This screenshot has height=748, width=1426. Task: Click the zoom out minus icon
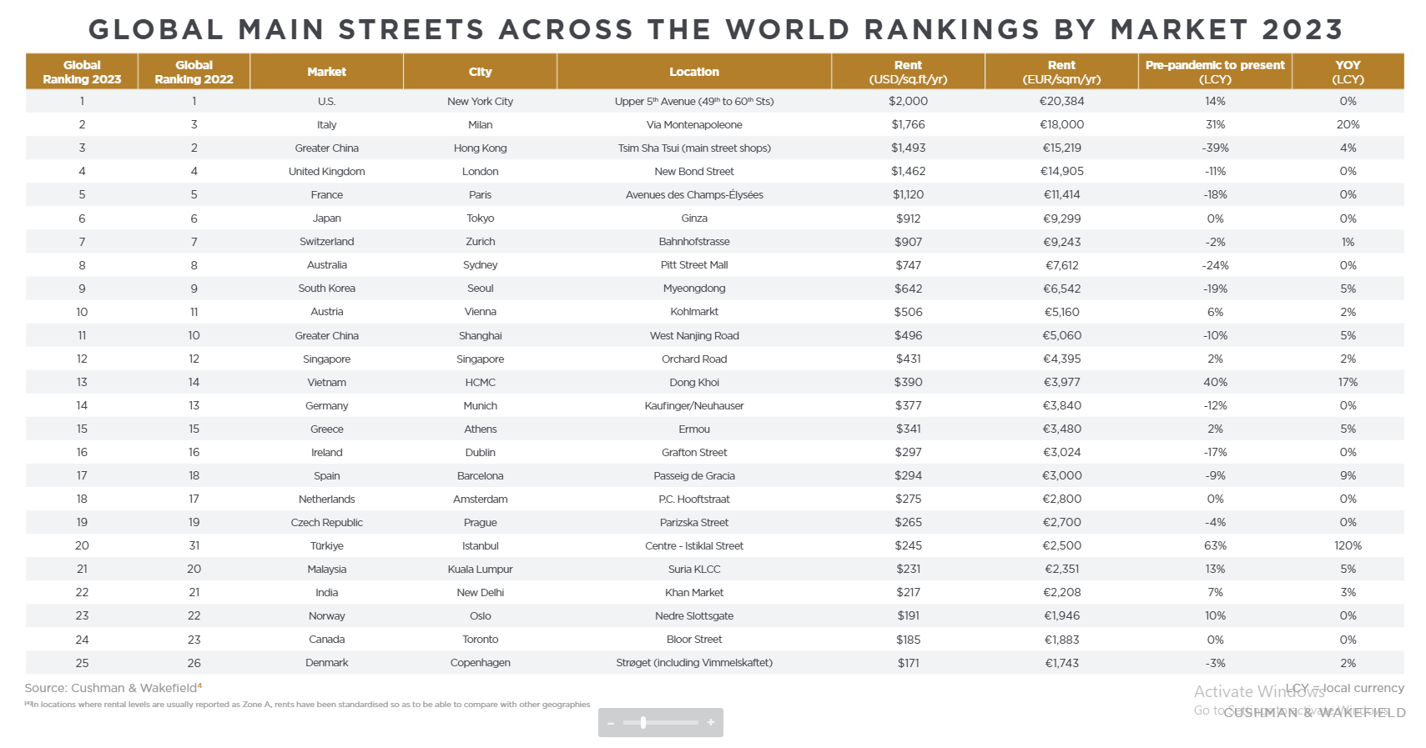click(x=611, y=723)
